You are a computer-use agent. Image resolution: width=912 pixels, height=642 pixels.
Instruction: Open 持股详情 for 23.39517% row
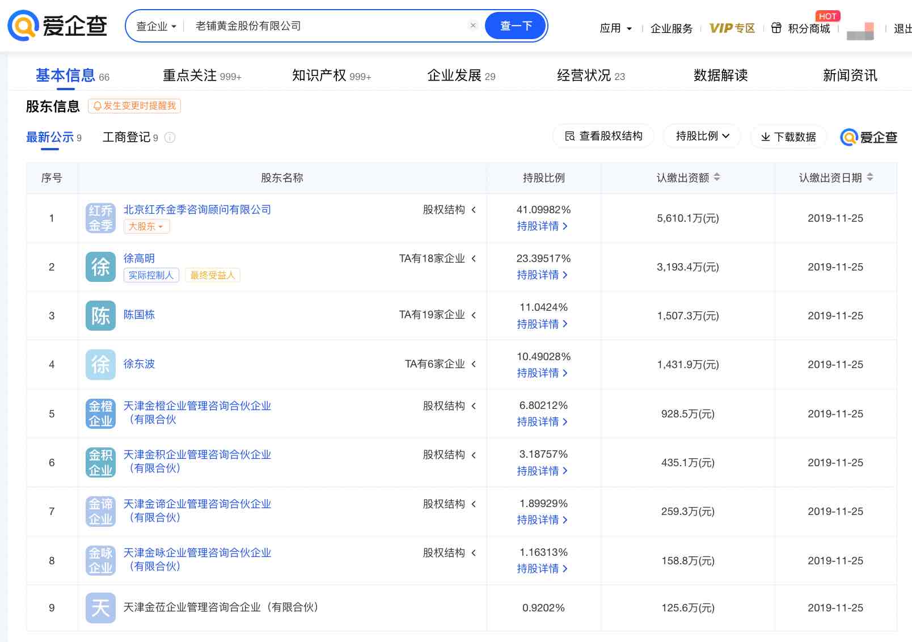tap(542, 275)
